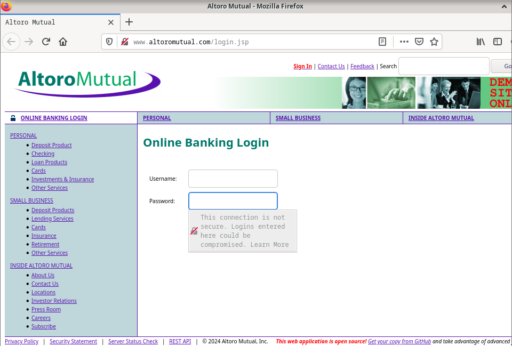The width and height of the screenshot is (512, 346).
Task: Toggle Reader View icon in address bar
Action: point(382,42)
